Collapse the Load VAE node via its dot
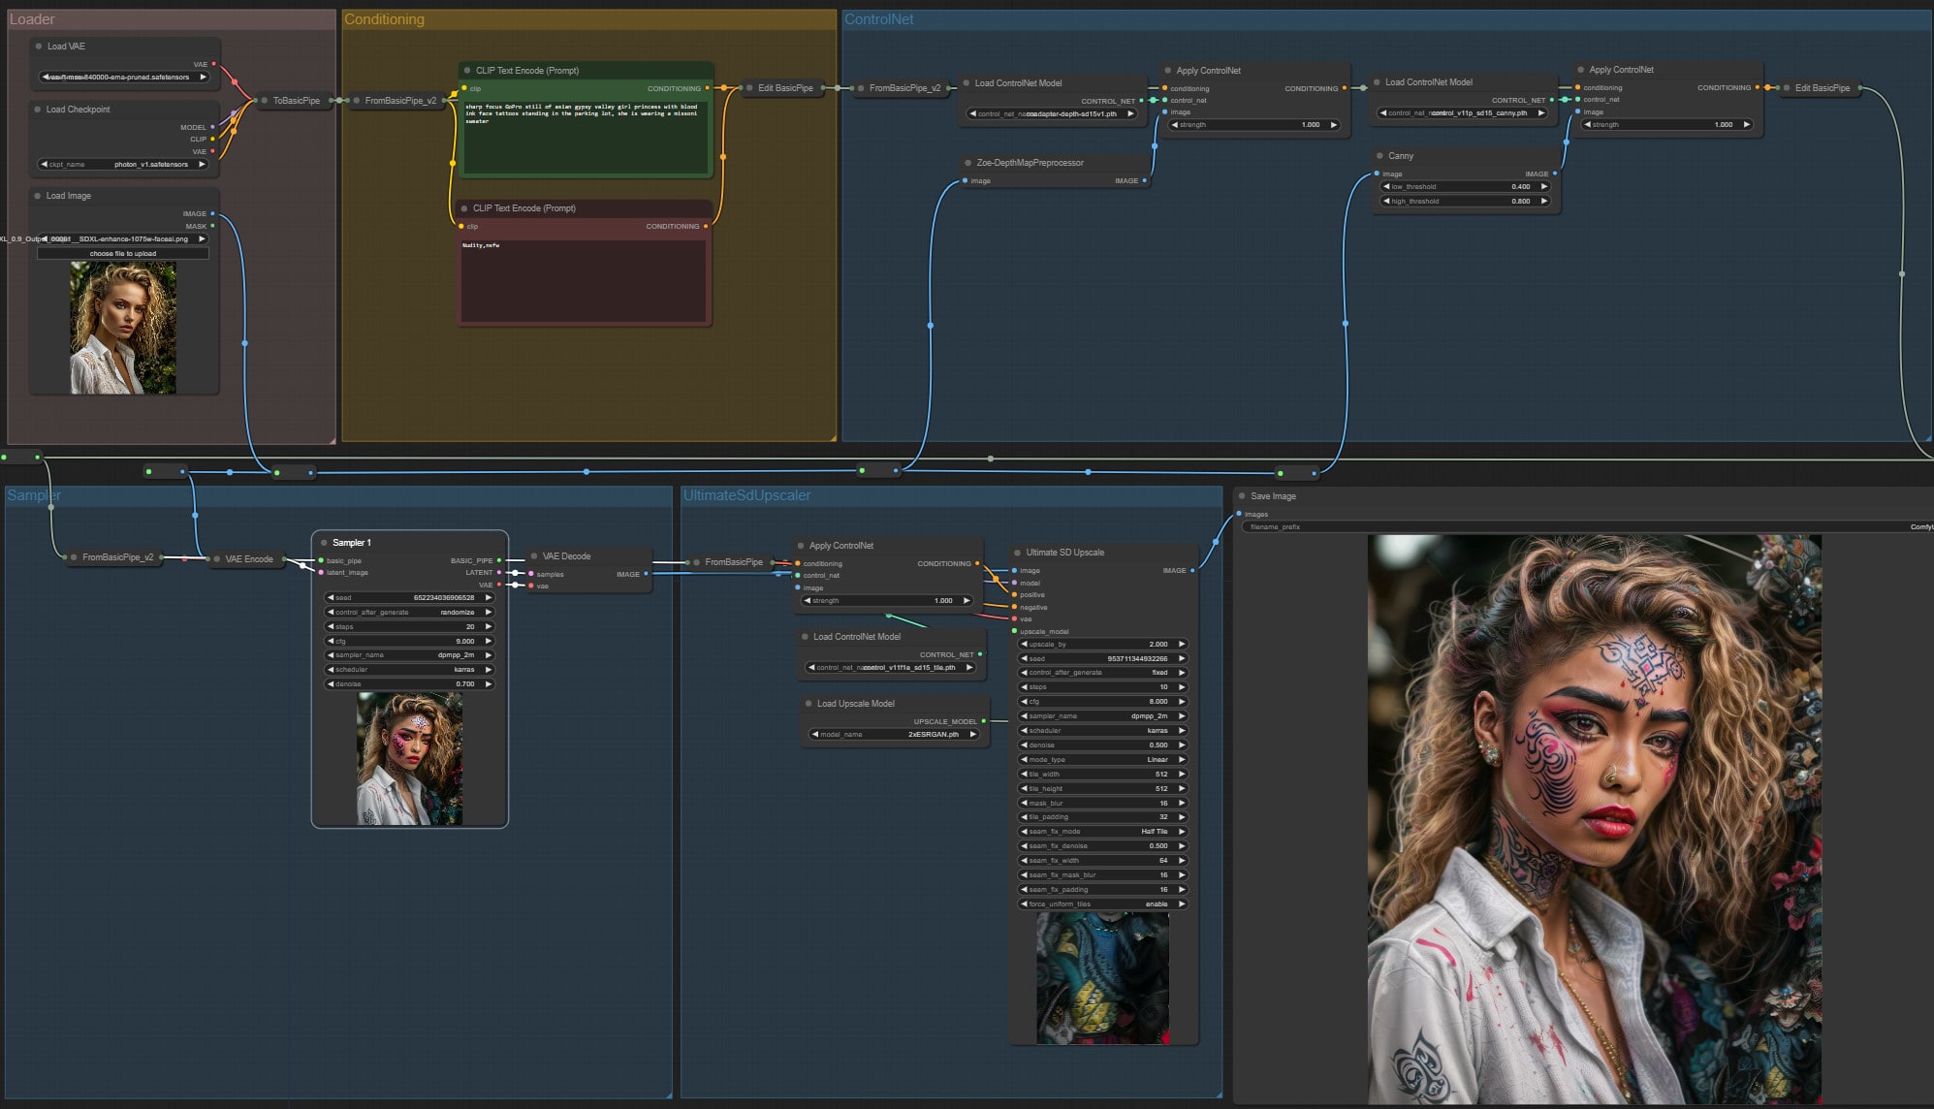Viewport: 1934px width, 1109px height. (x=39, y=47)
